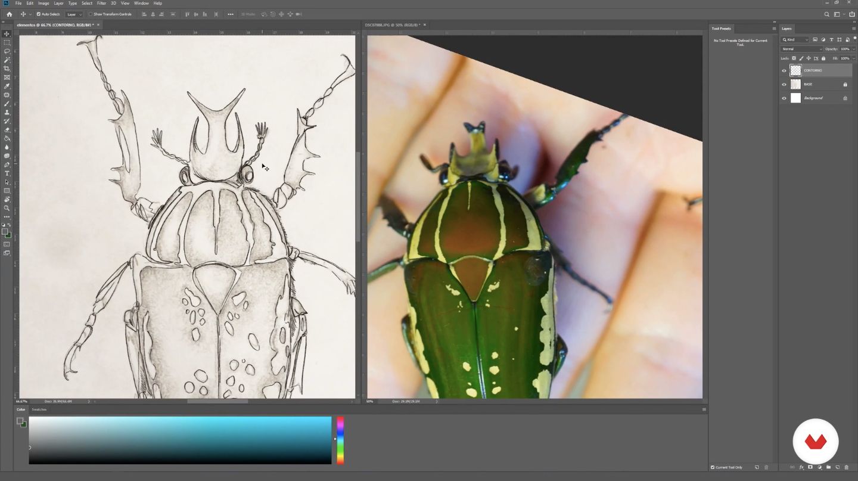Switch to the Swatches tab

pyautogui.click(x=39, y=409)
